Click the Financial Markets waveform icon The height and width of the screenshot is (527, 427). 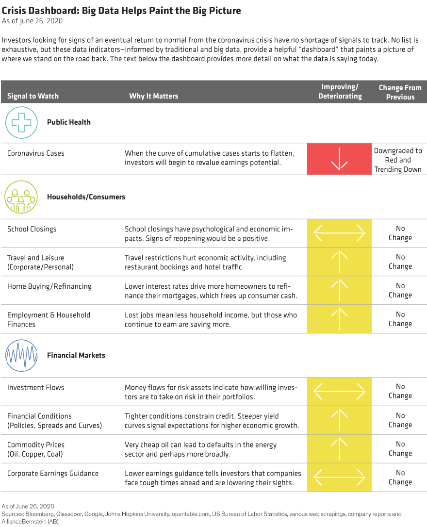pyautogui.click(x=21, y=355)
